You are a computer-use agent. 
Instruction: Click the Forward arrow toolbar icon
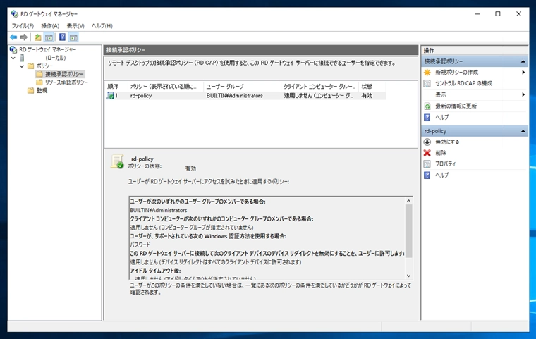23,37
